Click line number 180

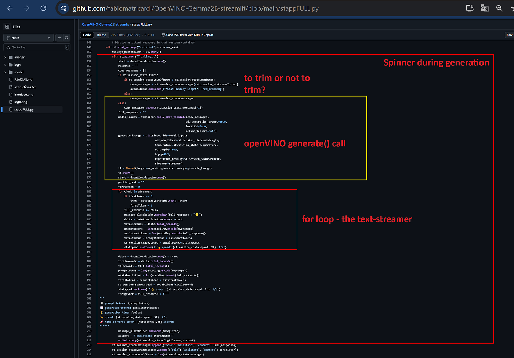(x=89, y=191)
